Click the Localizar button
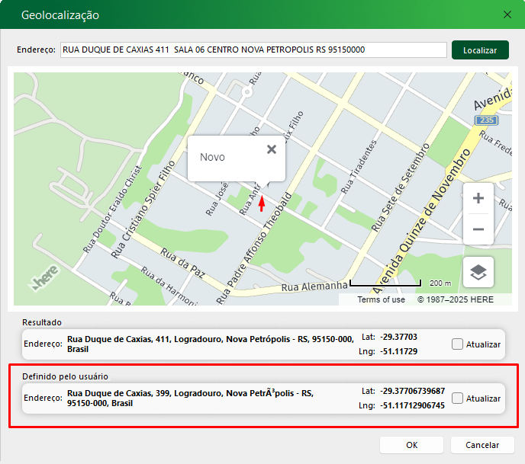The height and width of the screenshot is (464, 525). [x=480, y=50]
